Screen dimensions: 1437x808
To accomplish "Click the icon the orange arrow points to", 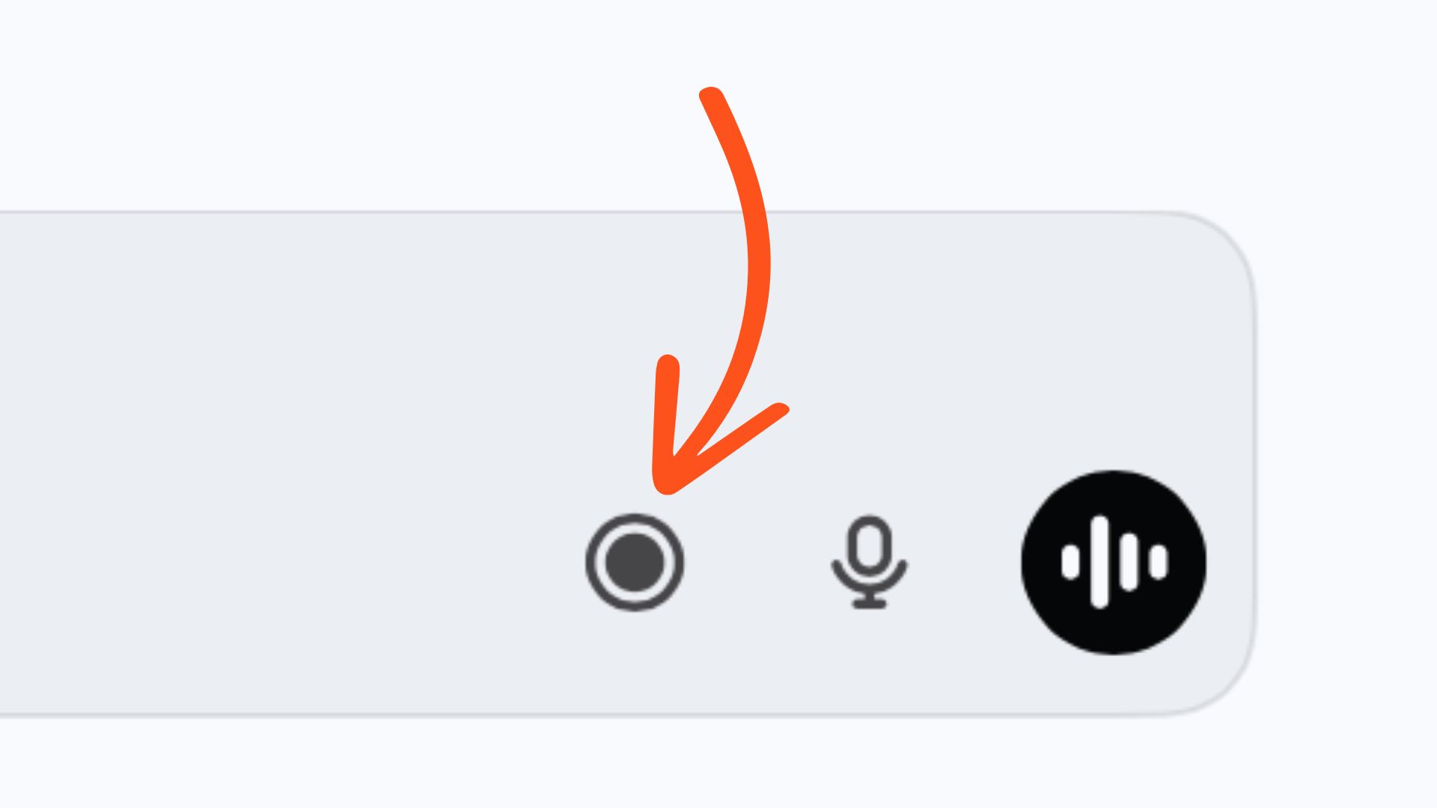I will tap(635, 563).
